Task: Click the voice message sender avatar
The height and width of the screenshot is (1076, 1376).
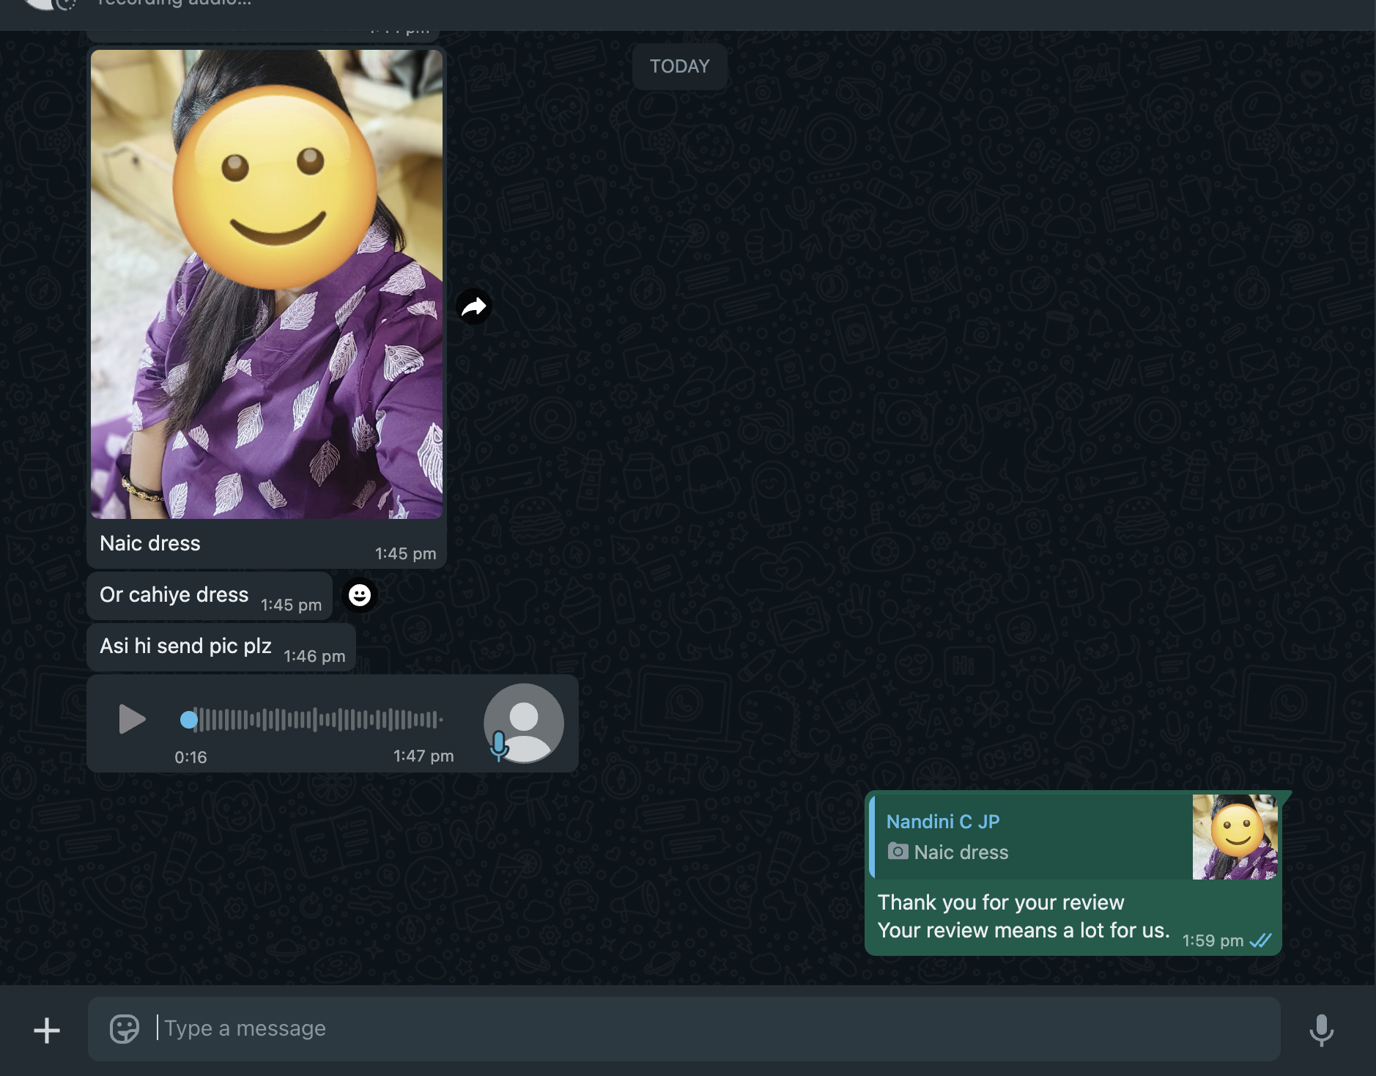Action: click(523, 723)
